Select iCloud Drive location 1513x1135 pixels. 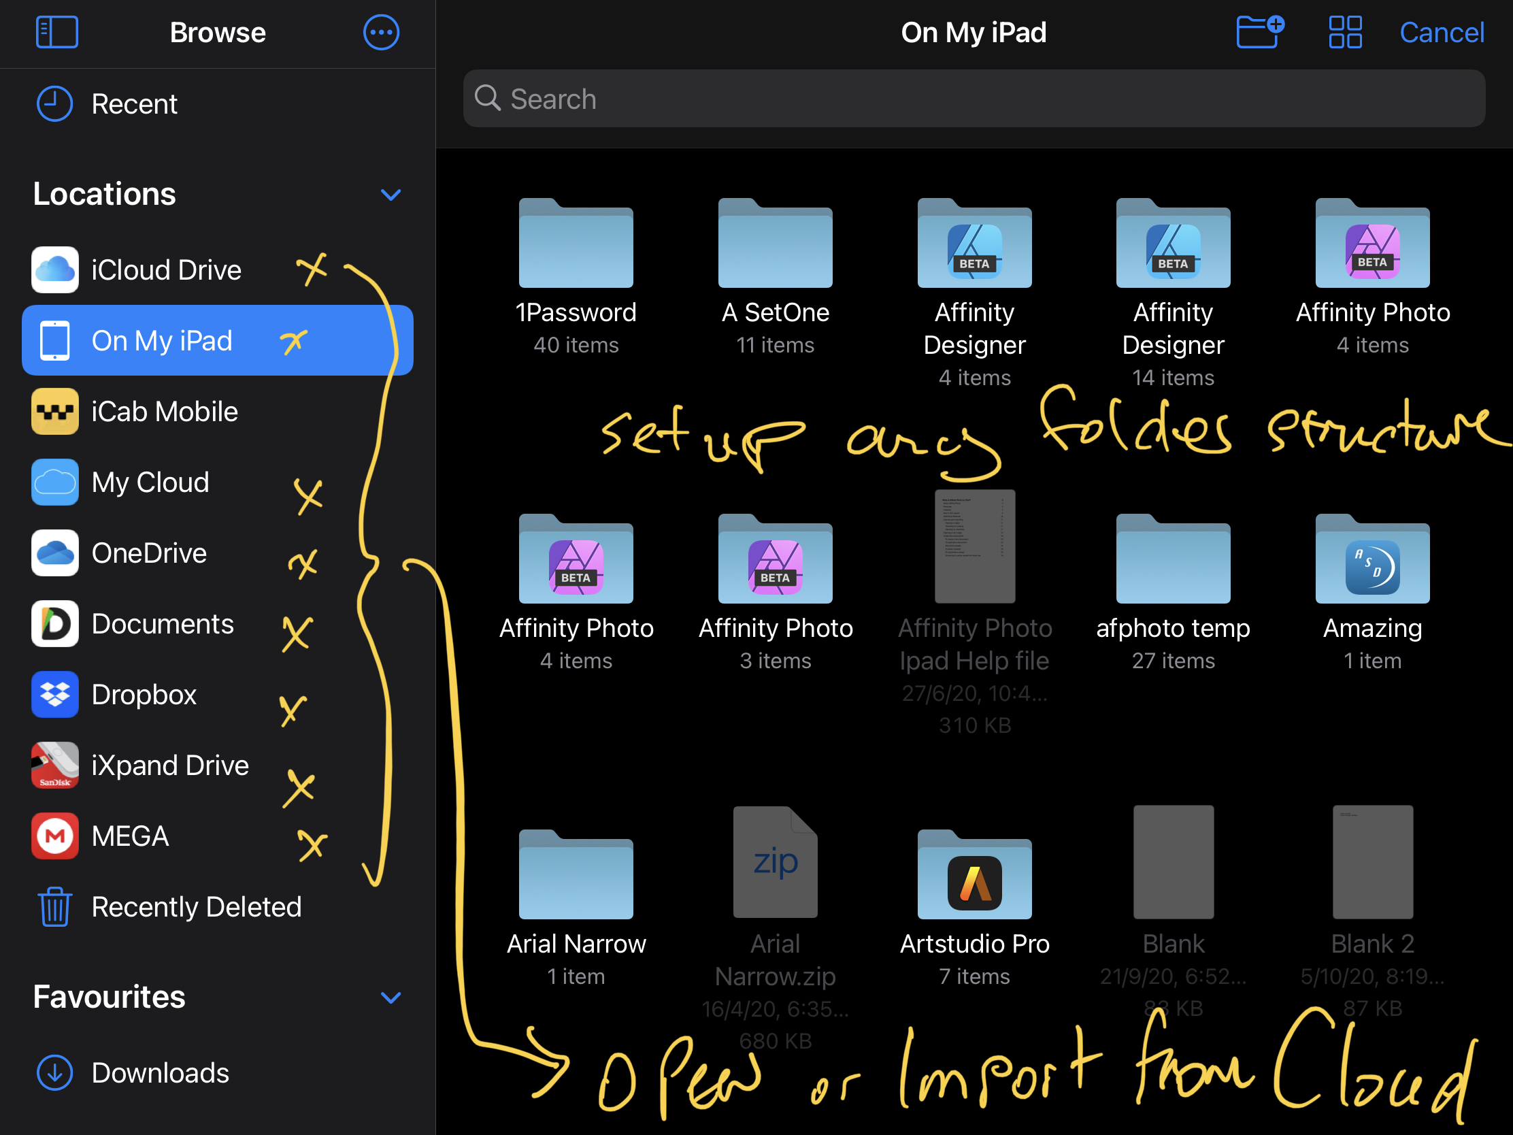click(218, 269)
